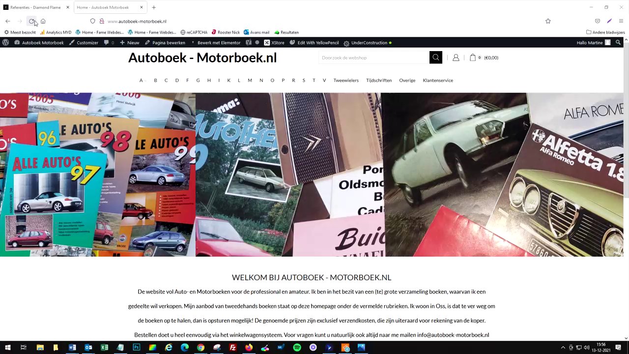Click Customizer in the admin bar
This screenshot has width=629, height=354.
[84, 43]
